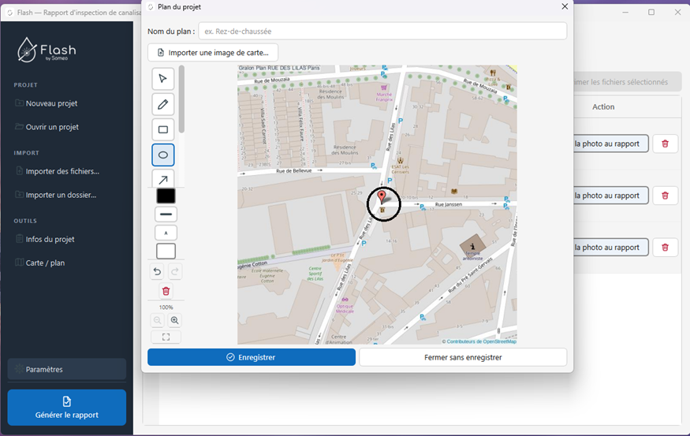The height and width of the screenshot is (436, 690).
Task: Delete the third photo row with trash icon
Action: click(665, 248)
